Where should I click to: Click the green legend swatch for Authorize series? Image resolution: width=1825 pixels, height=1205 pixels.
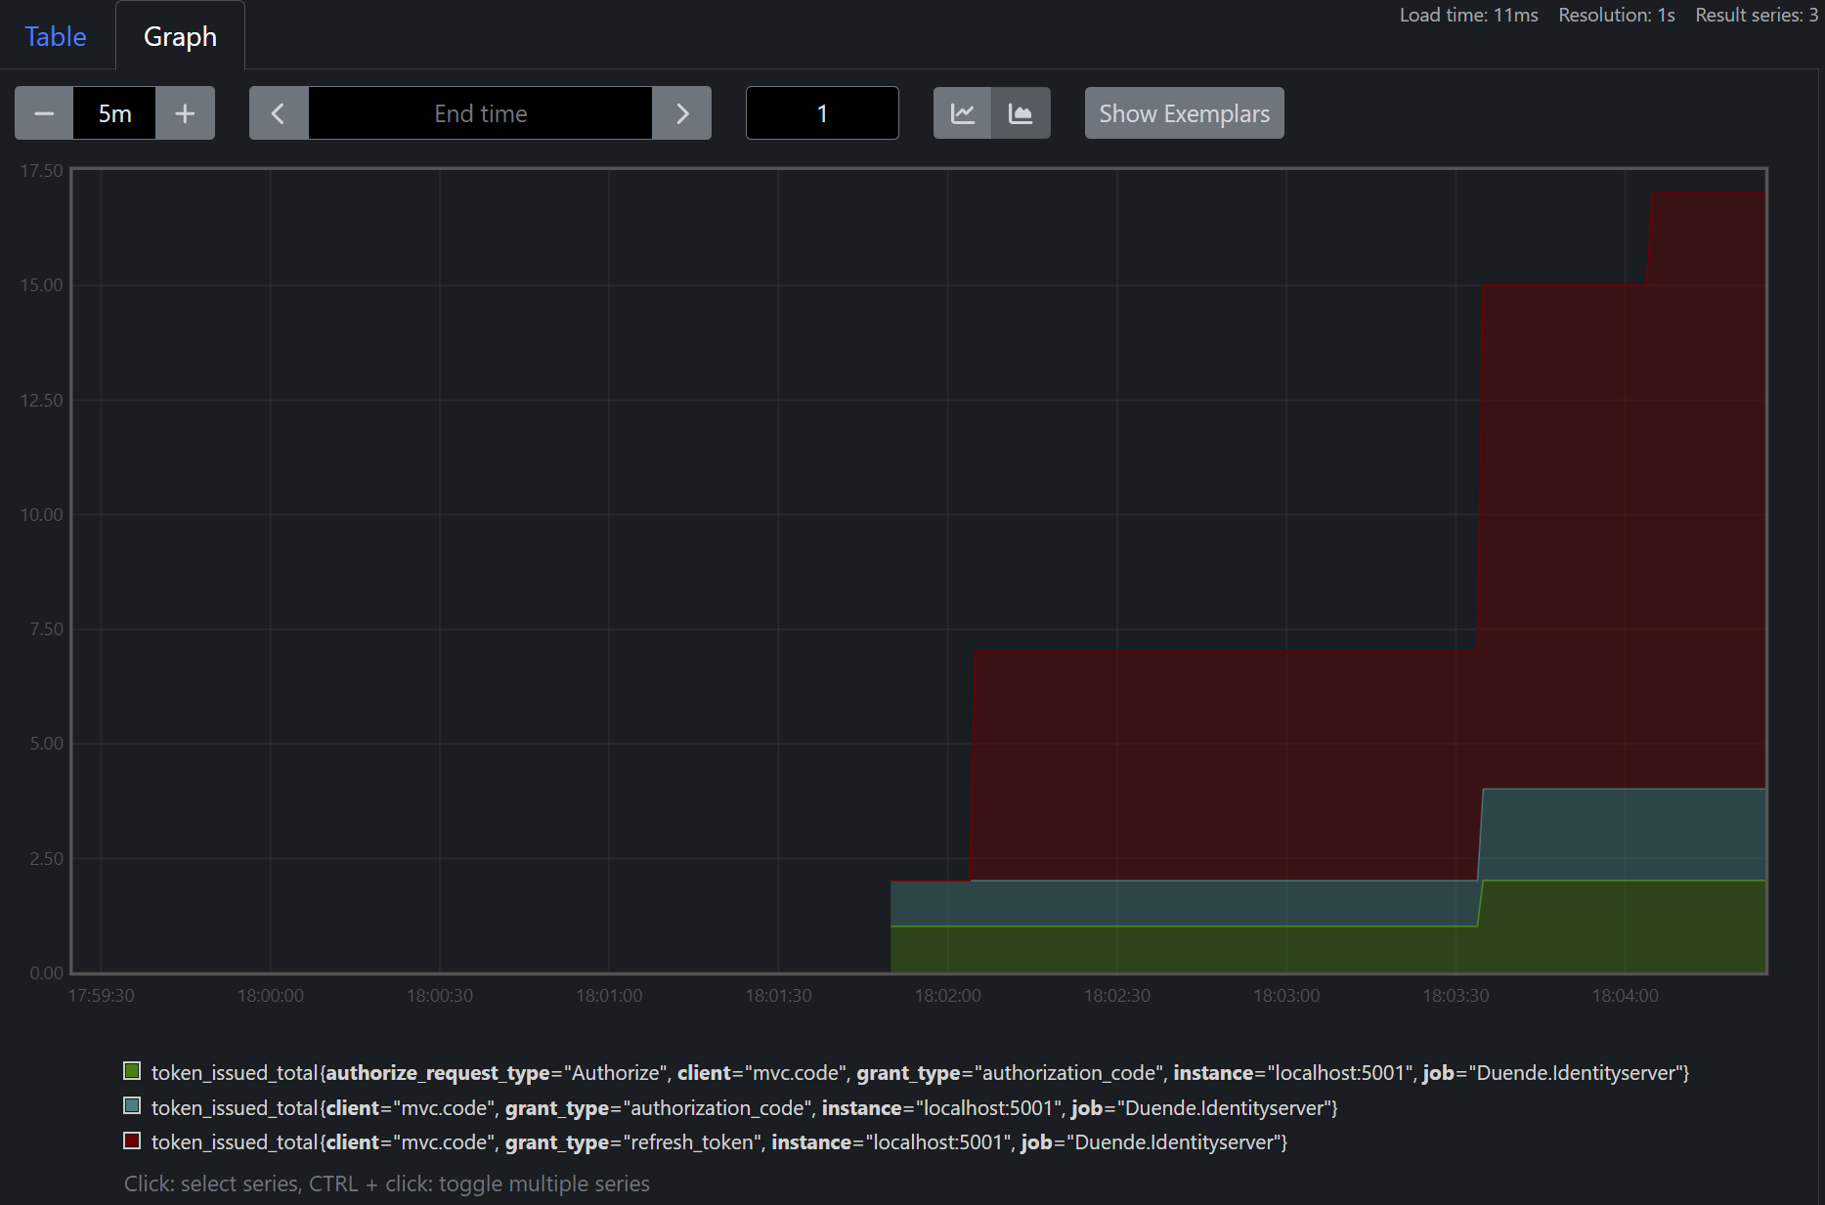pos(132,1071)
